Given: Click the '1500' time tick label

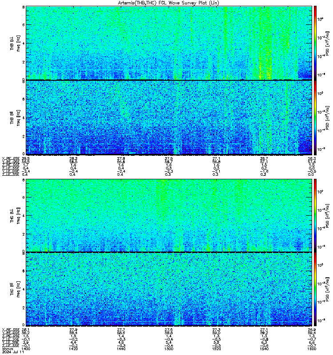Looking at the screenshot, I should click(169, 349).
